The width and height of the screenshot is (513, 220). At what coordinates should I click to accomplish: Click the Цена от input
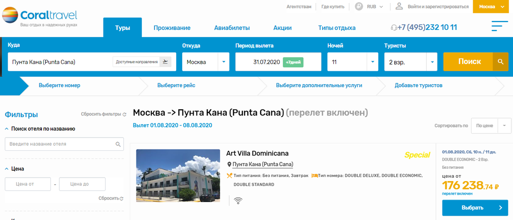click(x=28, y=184)
